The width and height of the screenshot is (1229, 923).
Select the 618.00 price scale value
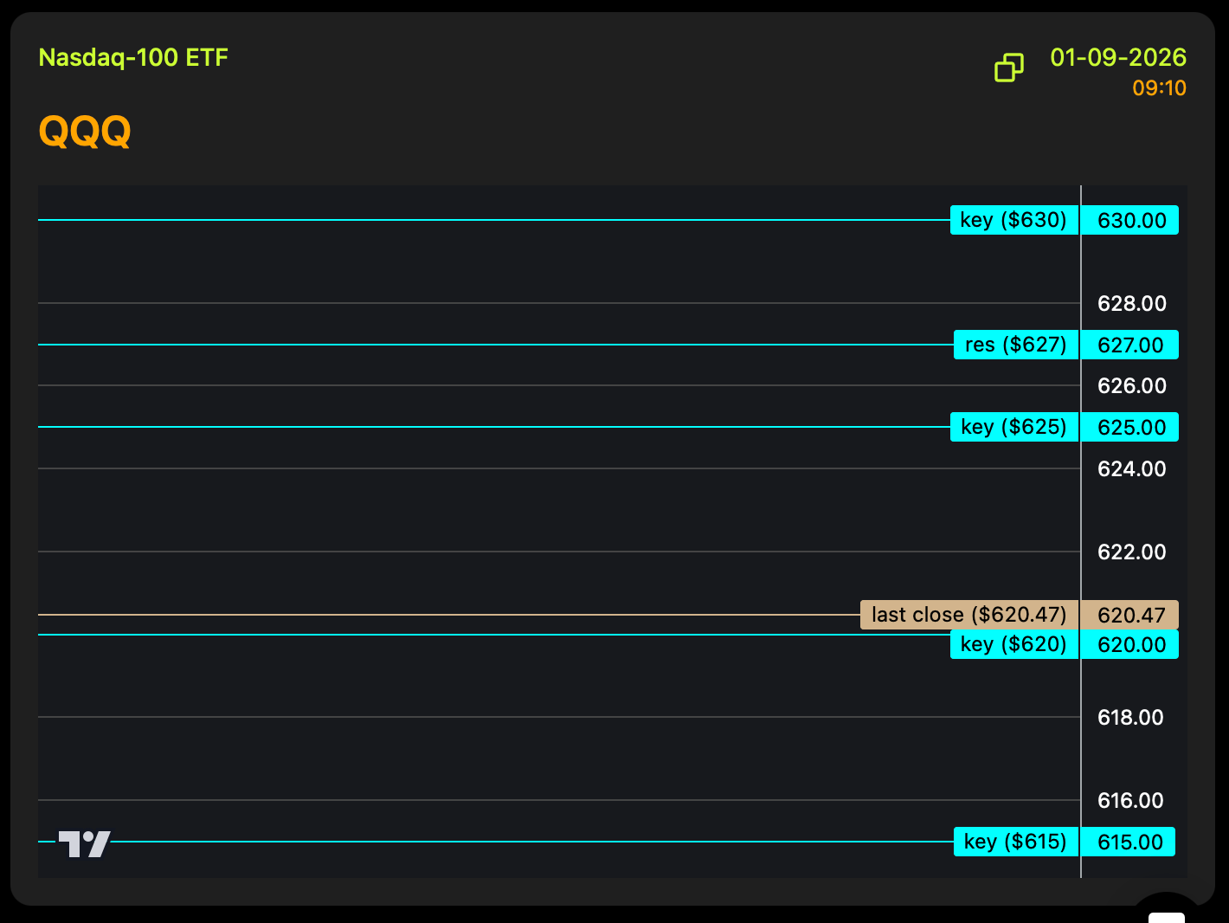pyautogui.click(x=1130, y=718)
